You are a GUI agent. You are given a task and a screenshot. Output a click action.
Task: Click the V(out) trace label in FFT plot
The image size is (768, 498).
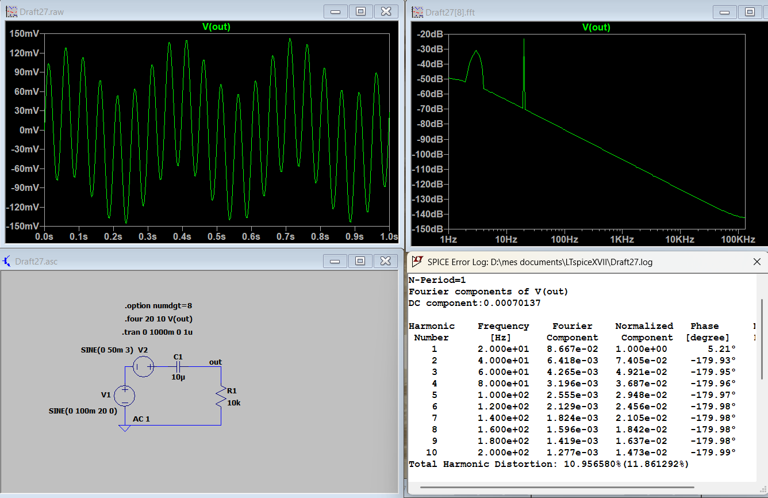[x=596, y=27]
